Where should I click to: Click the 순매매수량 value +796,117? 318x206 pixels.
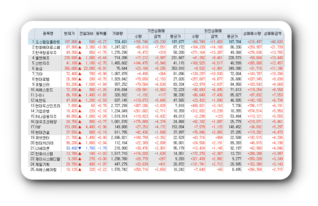255,106
